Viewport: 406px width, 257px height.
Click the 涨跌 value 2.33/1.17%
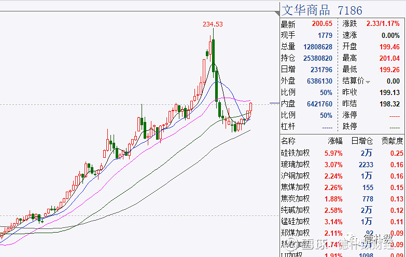point(383,23)
